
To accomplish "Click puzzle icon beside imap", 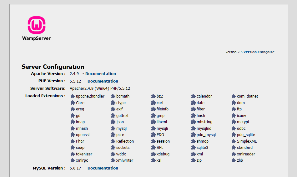I will coord(73,122).
